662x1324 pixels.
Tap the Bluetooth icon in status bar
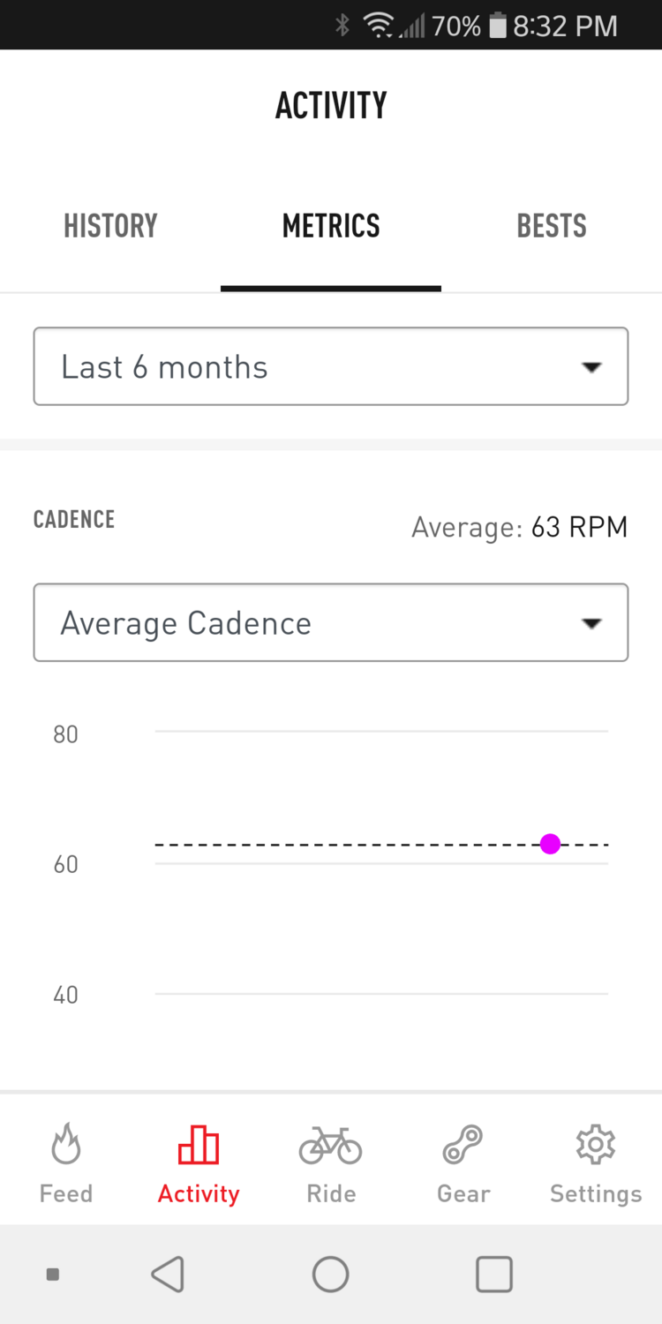coord(342,26)
